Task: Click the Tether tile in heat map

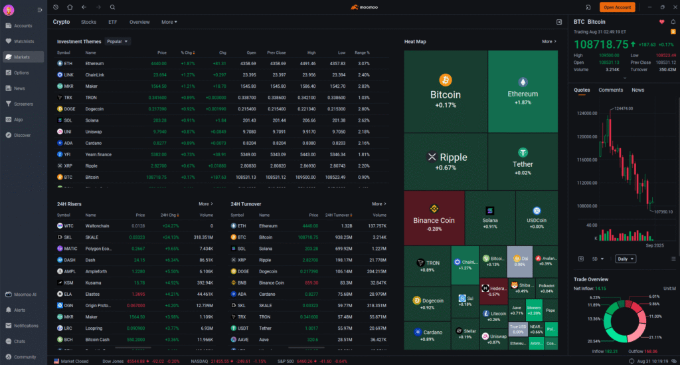Action: pyautogui.click(x=523, y=162)
